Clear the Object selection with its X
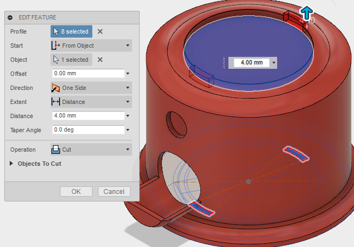The image size is (354, 247). pos(100,60)
